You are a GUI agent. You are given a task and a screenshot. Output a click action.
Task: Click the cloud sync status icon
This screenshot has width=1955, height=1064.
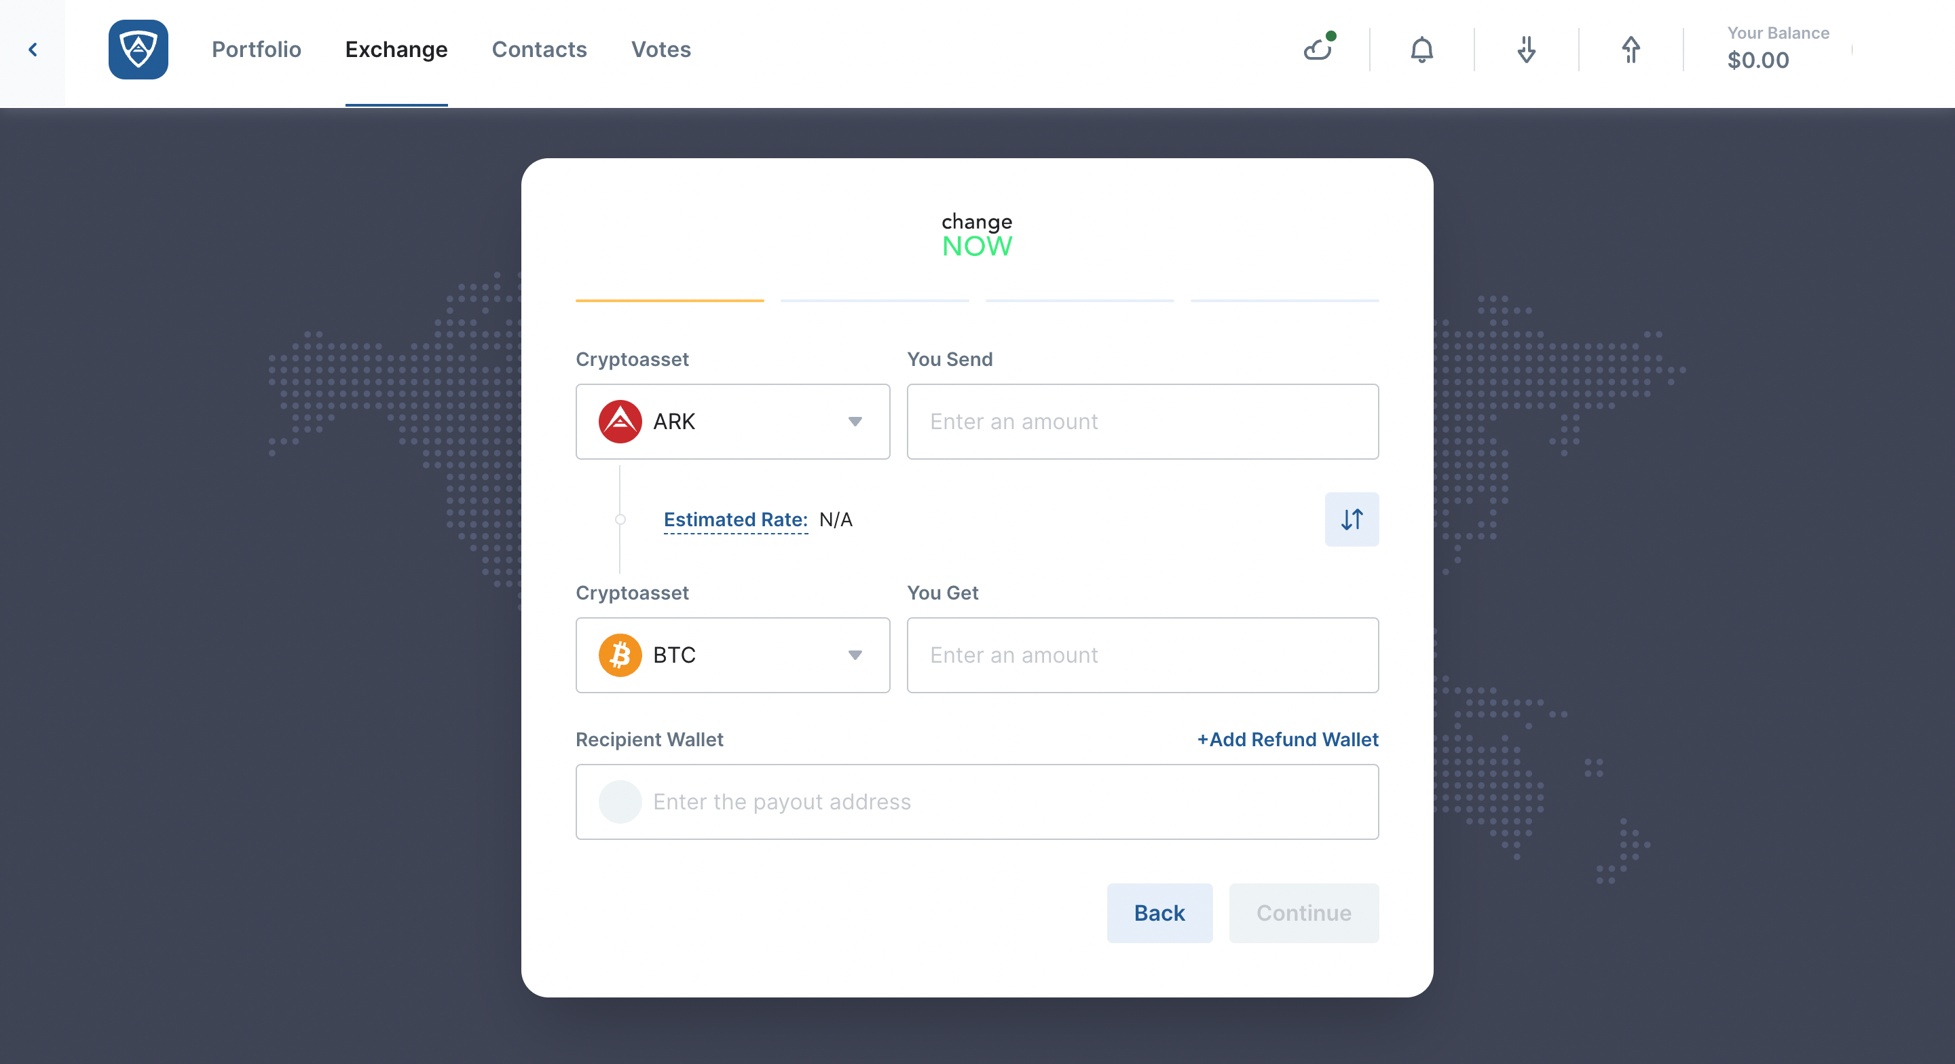tap(1318, 50)
